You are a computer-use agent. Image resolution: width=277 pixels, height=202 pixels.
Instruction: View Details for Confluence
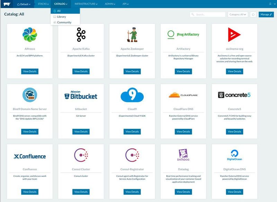tap(30, 192)
